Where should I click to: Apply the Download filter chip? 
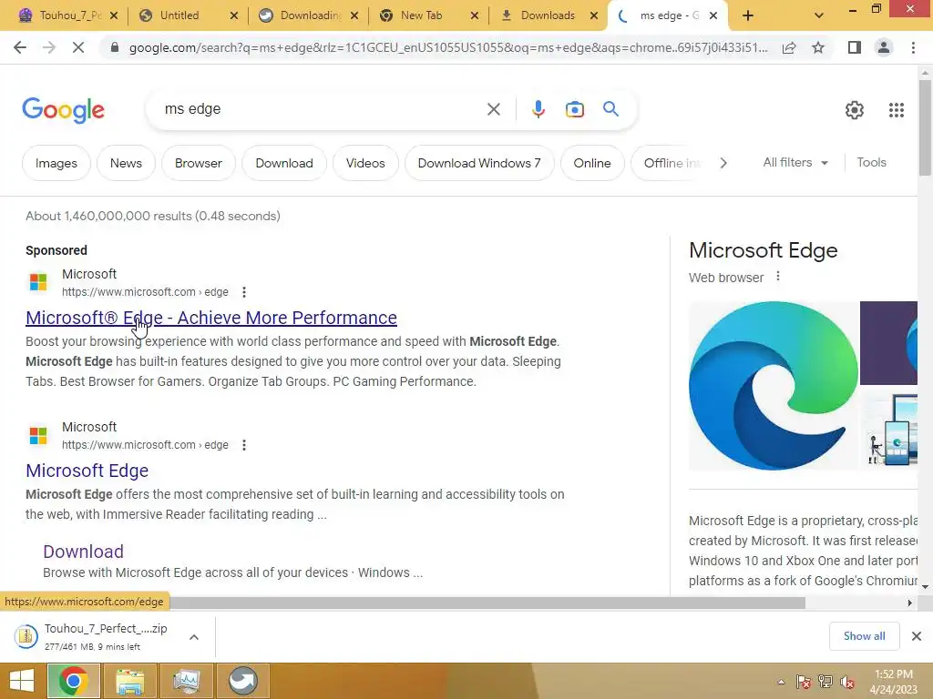point(284,163)
